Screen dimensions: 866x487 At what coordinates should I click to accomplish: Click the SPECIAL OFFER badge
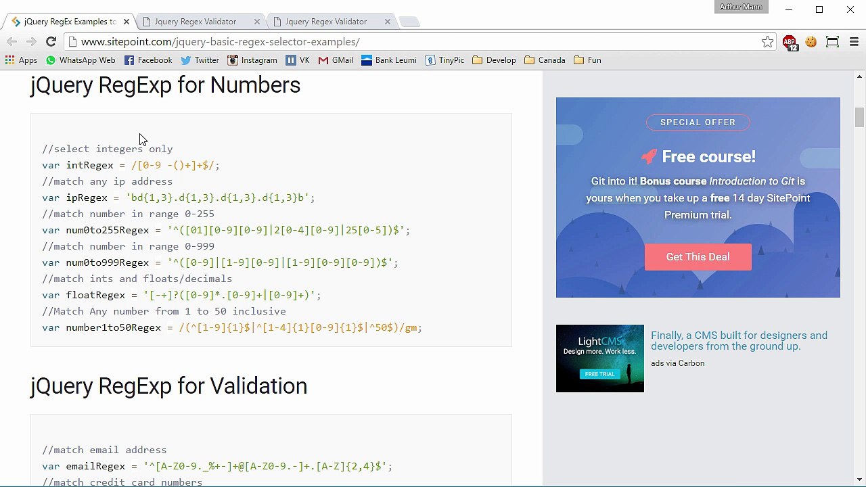click(x=698, y=122)
